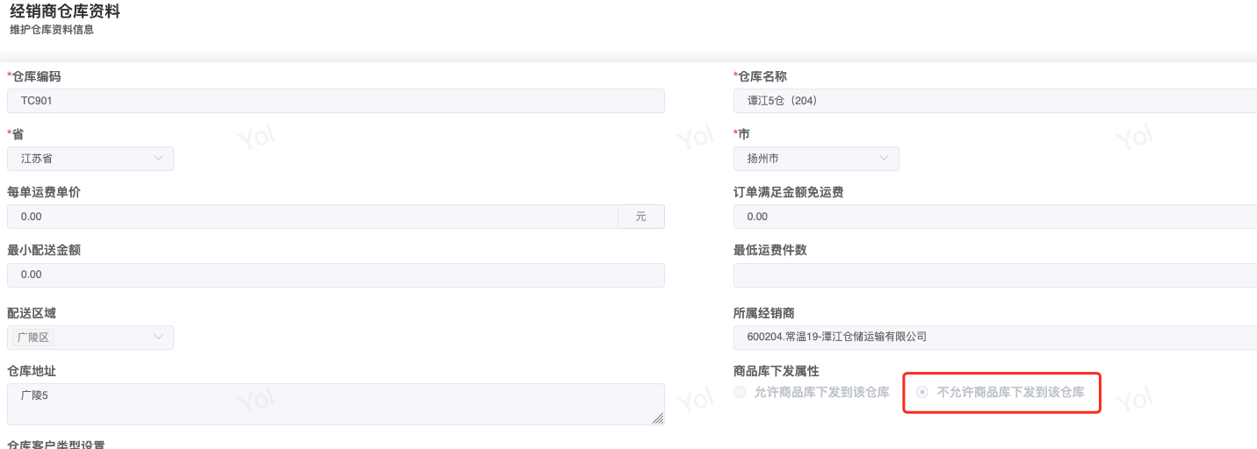Click the 仓库地址 textarea containing 广陵5
The width and height of the screenshot is (1257, 449).
click(x=336, y=404)
